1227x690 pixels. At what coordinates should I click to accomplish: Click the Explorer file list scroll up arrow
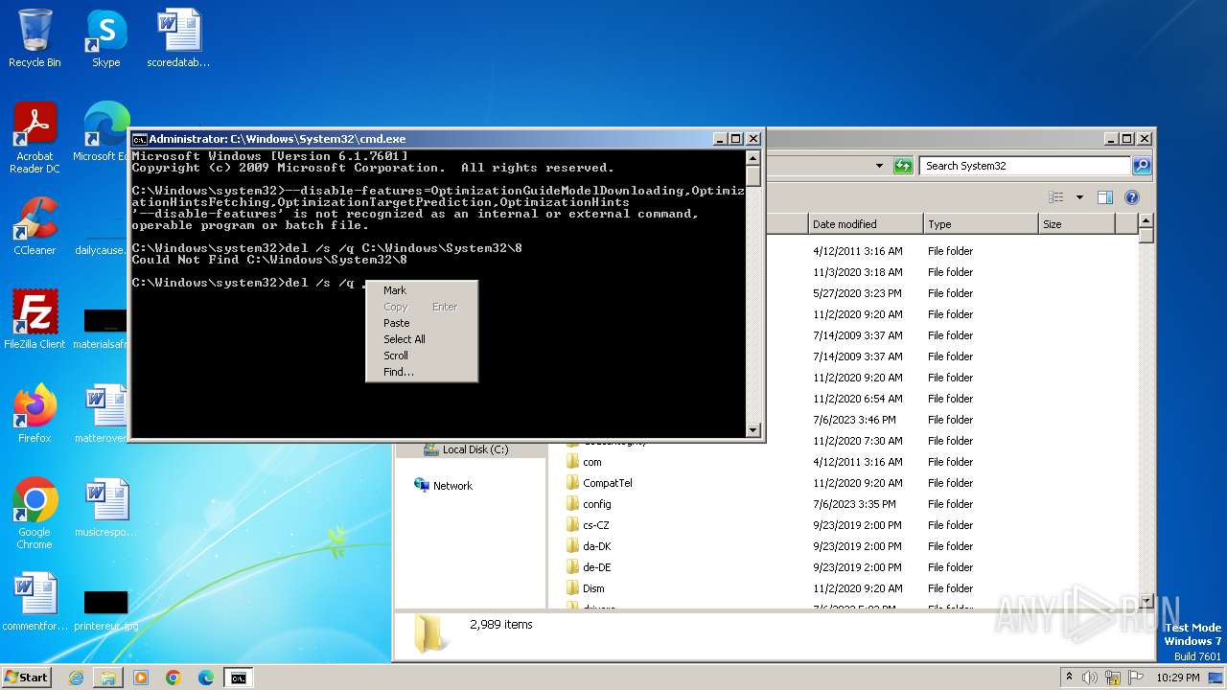pyautogui.click(x=1145, y=223)
